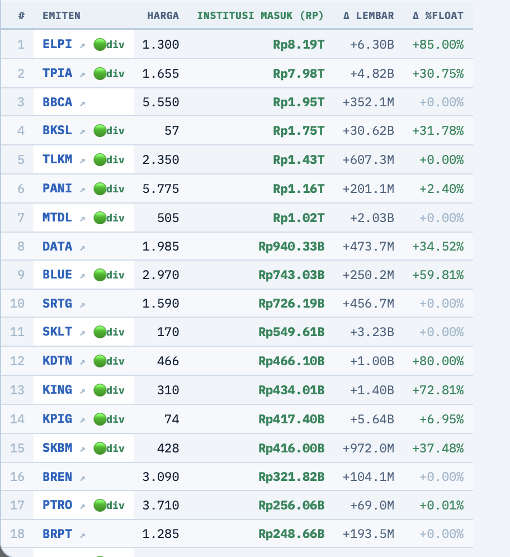This screenshot has width=510, height=557.
Task: Open the BBCA ticker link
Action: point(57,102)
